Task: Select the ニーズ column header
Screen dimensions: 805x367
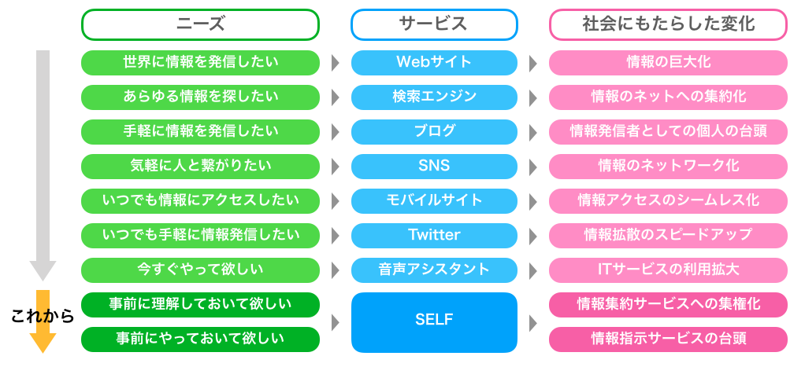Action: click(200, 24)
